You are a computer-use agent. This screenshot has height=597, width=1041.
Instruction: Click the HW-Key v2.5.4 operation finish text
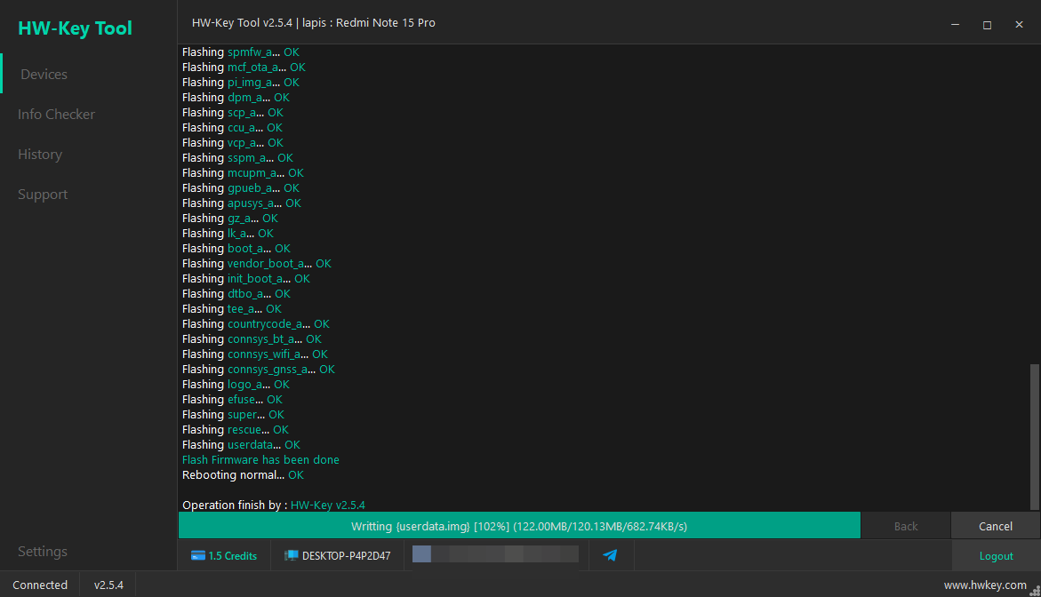tap(328, 505)
